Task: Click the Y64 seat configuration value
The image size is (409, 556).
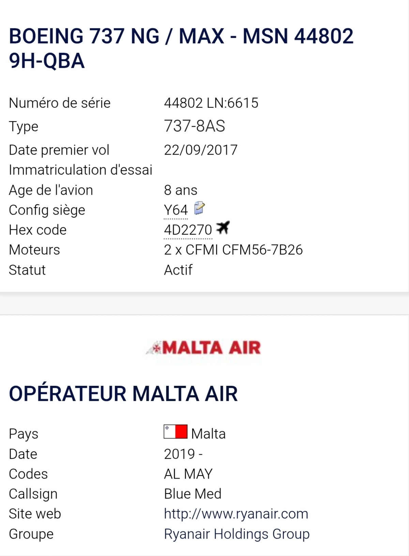Action: pos(176,210)
